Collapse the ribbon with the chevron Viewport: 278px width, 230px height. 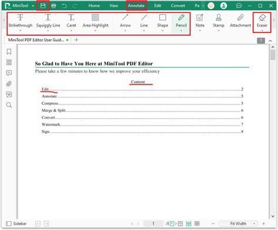coord(270,40)
